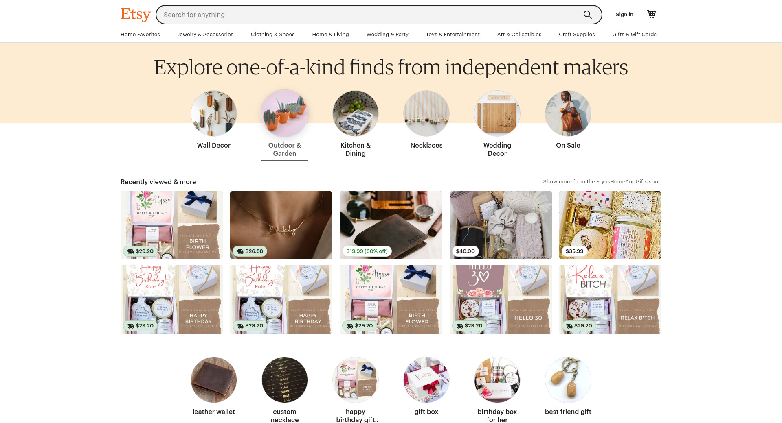Open the ErynsHomeAndGifts shop link

[x=622, y=181]
